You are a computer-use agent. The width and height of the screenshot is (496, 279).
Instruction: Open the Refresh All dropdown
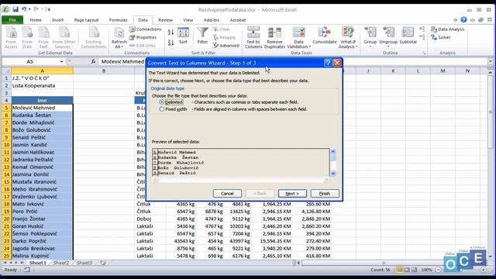point(119,44)
